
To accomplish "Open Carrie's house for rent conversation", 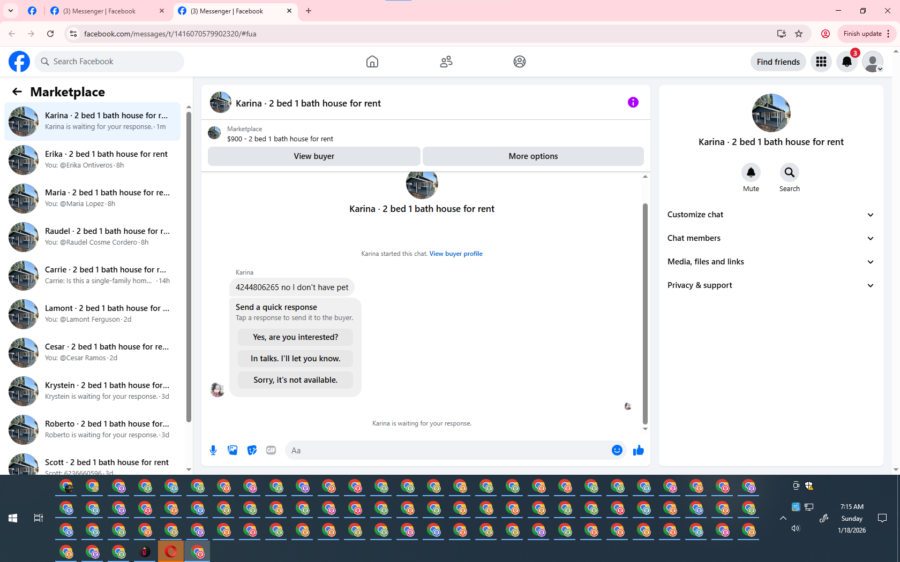I will (x=92, y=276).
